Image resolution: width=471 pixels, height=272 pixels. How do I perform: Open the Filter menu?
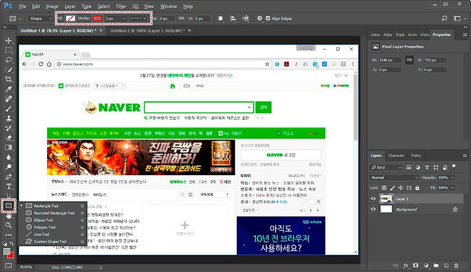pos(121,7)
